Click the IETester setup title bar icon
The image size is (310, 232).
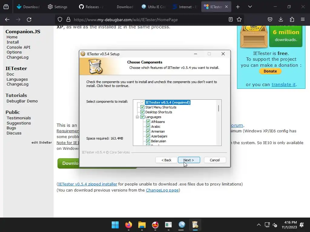point(83,54)
